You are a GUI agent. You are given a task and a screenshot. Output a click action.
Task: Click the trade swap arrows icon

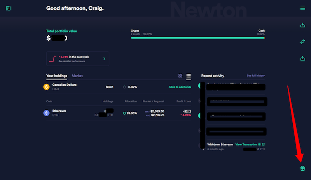pyautogui.click(x=302, y=42)
